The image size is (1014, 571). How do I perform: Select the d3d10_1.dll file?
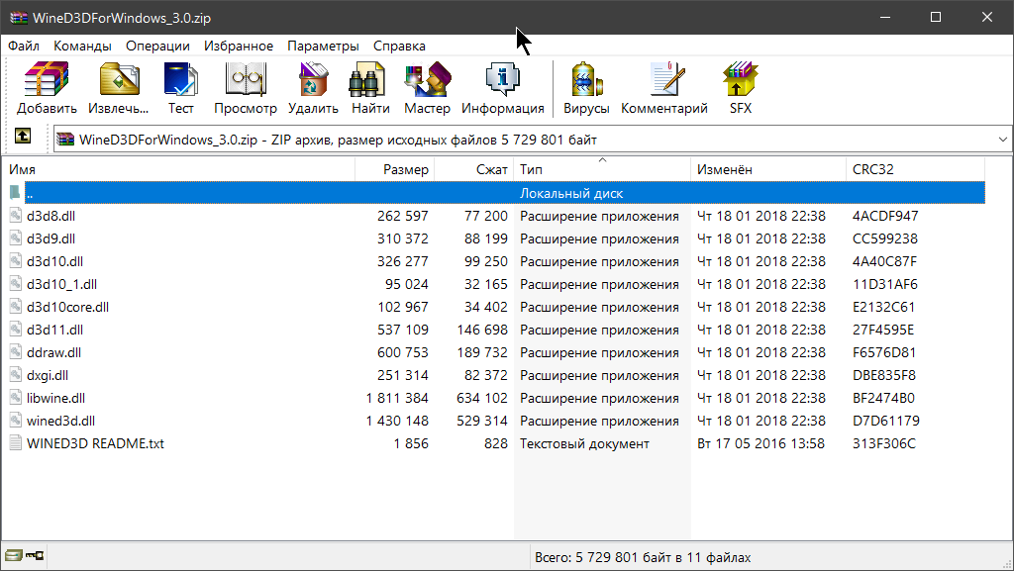(62, 284)
